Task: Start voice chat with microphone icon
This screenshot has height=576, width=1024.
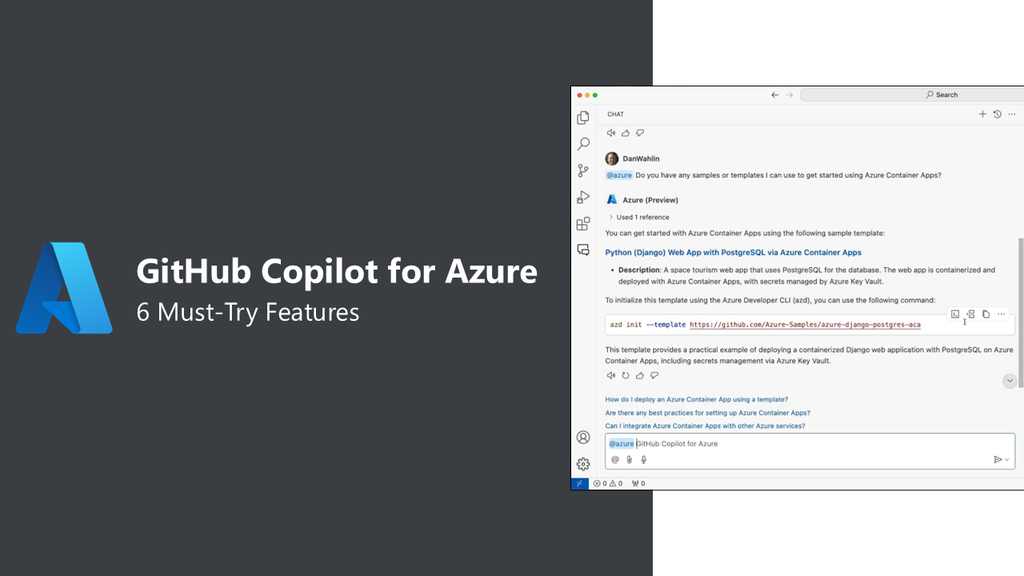Action: pos(644,460)
